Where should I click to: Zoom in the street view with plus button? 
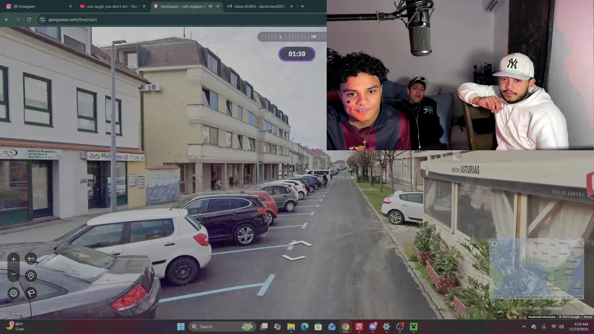pyautogui.click(x=13, y=259)
